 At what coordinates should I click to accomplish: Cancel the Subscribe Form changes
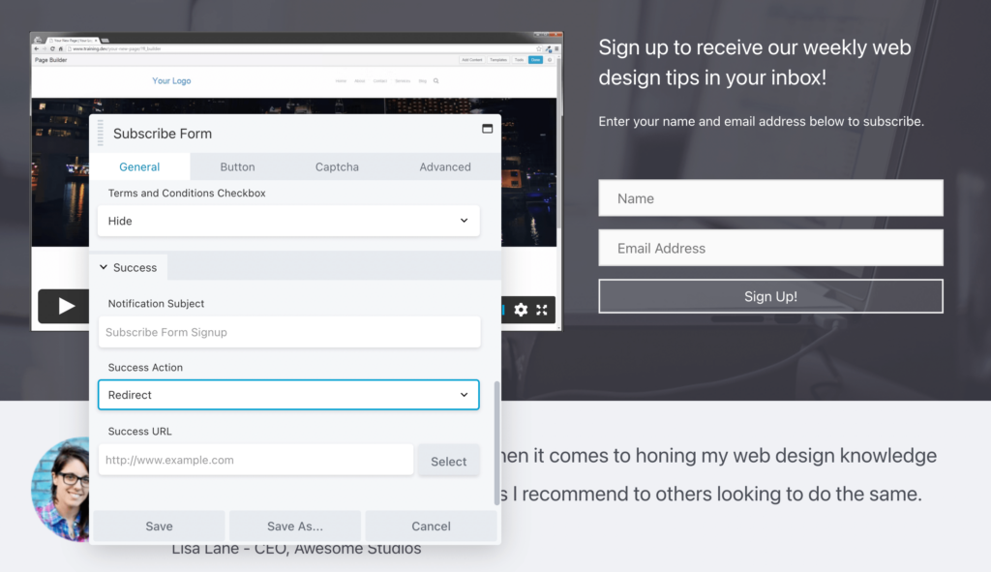tap(431, 526)
